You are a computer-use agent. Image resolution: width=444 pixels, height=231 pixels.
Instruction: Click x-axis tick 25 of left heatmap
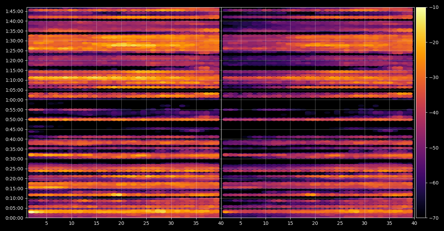click(x=146, y=223)
